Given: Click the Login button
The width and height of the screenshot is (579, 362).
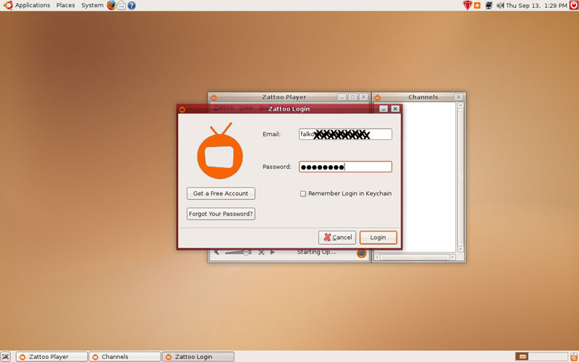Looking at the screenshot, I should click(x=378, y=237).
